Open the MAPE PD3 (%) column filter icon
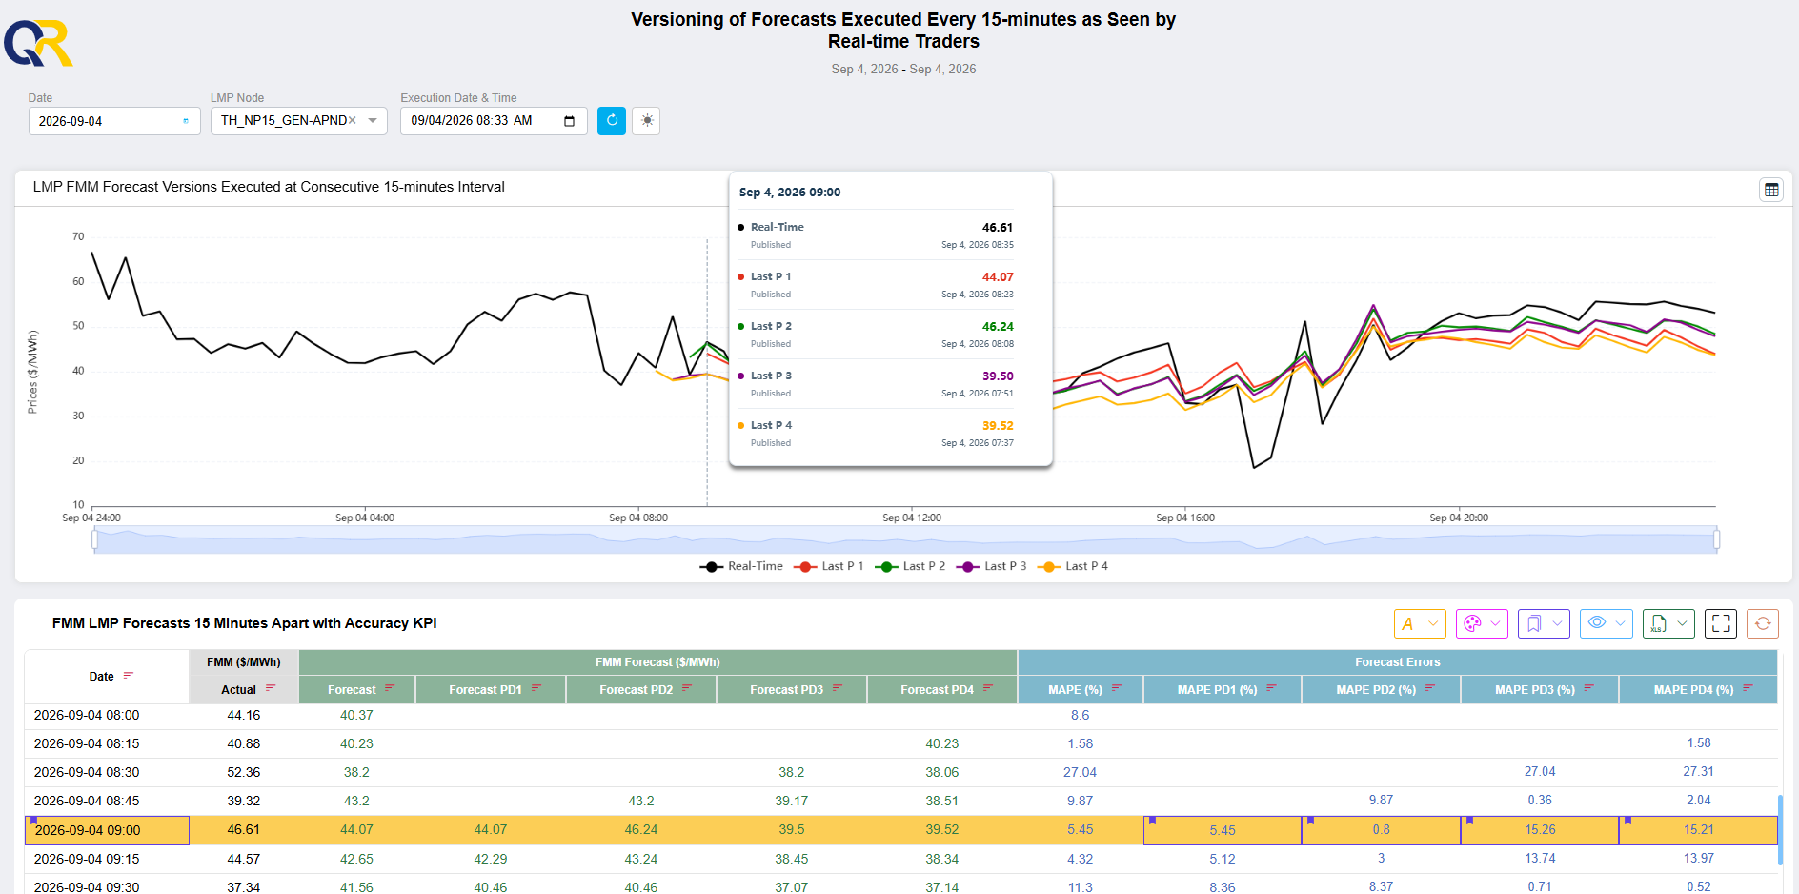 (1588, 688)
